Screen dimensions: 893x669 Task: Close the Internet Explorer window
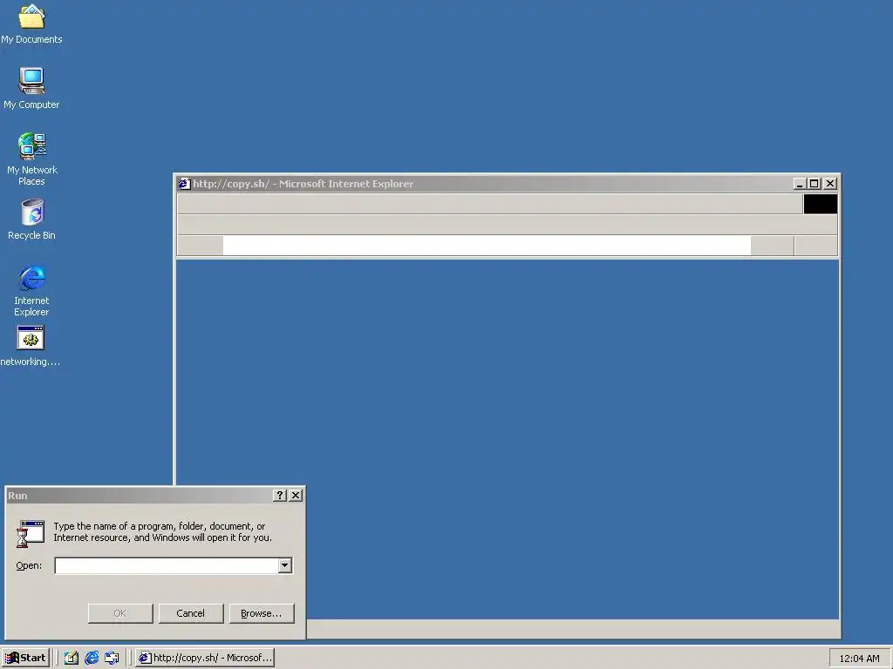pos(830,184)
